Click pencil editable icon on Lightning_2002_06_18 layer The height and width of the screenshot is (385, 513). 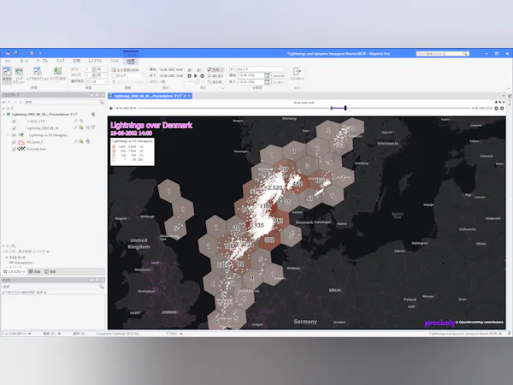(75, 127)
